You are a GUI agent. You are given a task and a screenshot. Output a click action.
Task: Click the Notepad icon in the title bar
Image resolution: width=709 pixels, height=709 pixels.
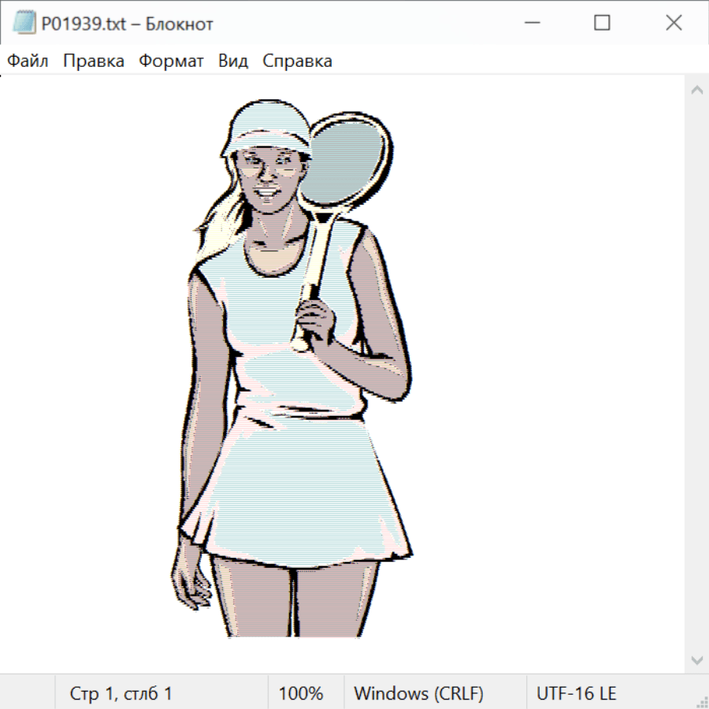[x=24, y=24]
